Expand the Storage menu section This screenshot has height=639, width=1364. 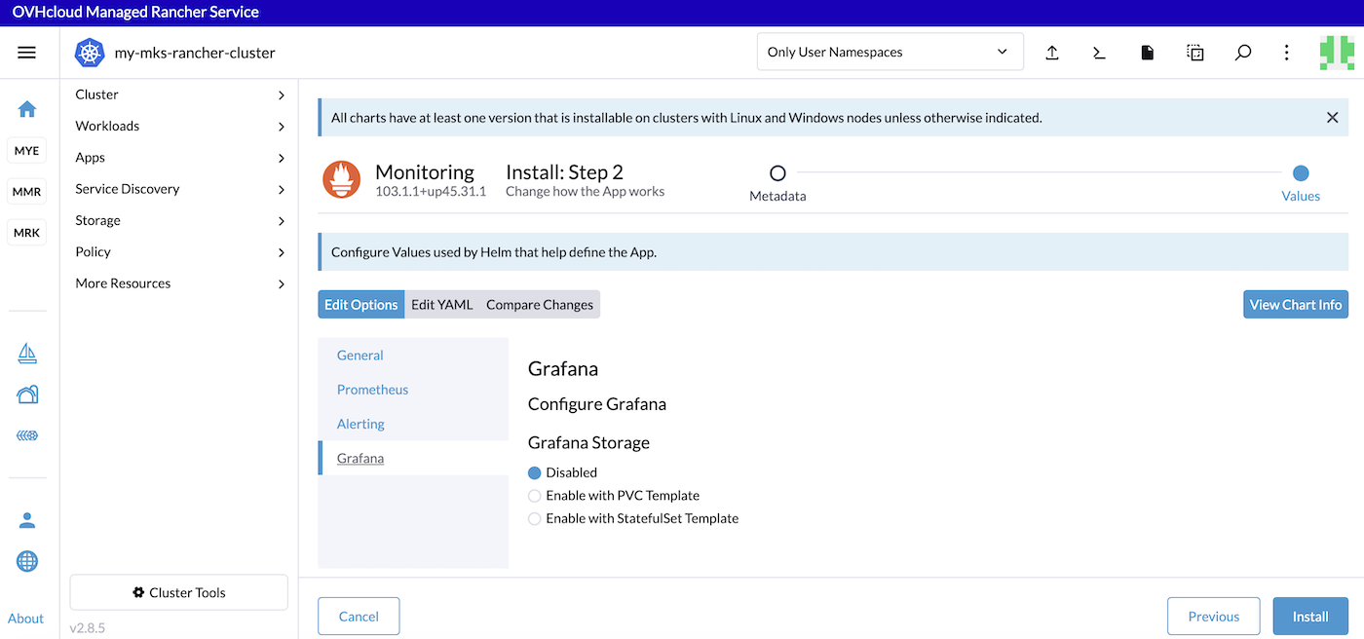click(180, 221)
